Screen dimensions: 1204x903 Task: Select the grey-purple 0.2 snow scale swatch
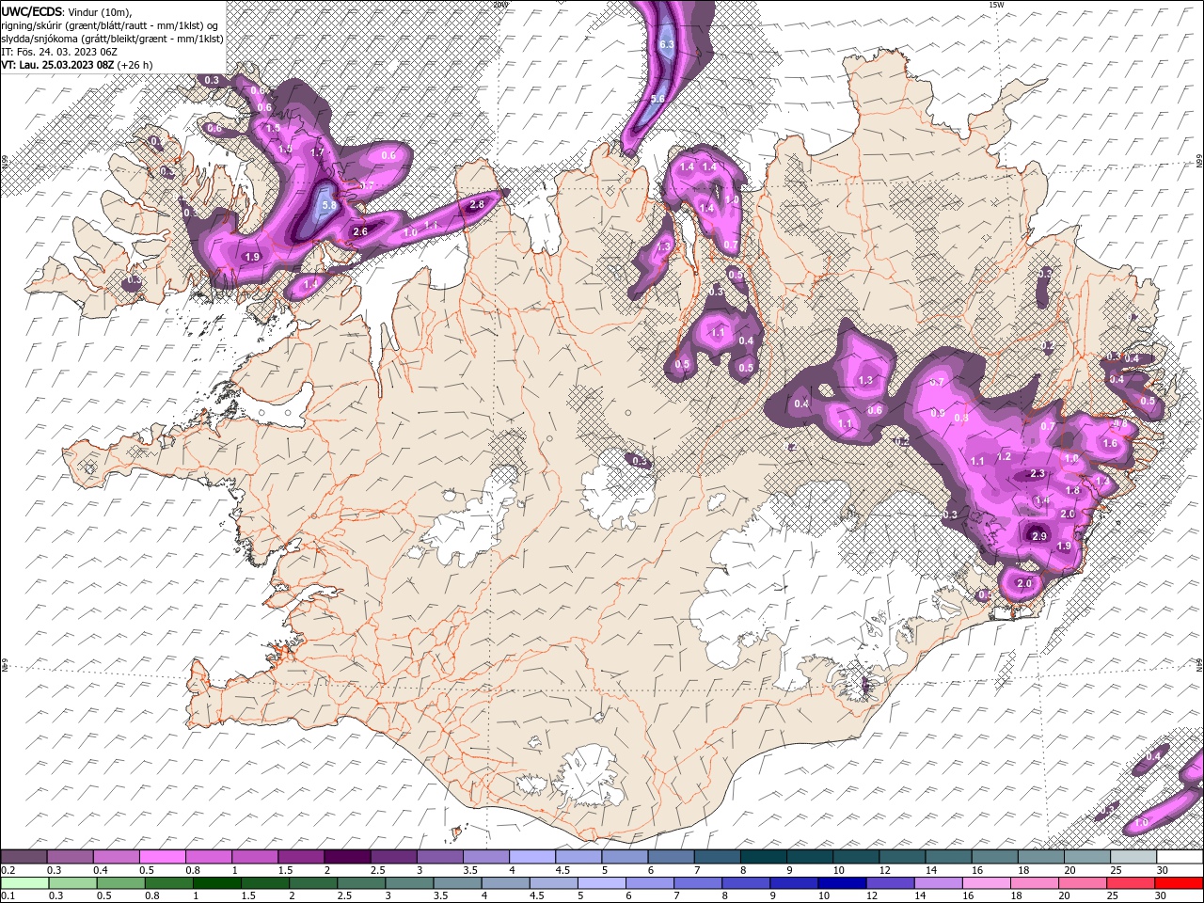tap(24, 857)
